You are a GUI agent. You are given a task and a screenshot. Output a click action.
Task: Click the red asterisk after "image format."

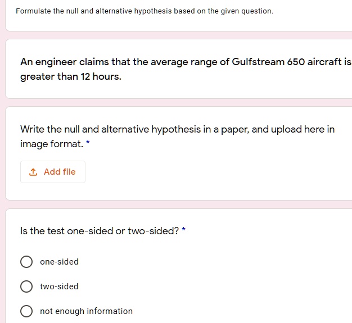88,144
